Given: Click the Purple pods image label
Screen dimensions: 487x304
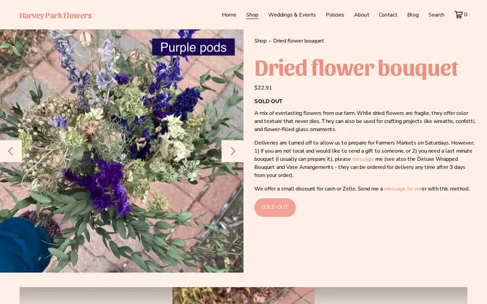Looking at the screenshot, I should (x=193, y=47).
